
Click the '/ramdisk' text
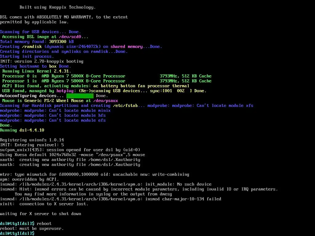click(32, 47)
